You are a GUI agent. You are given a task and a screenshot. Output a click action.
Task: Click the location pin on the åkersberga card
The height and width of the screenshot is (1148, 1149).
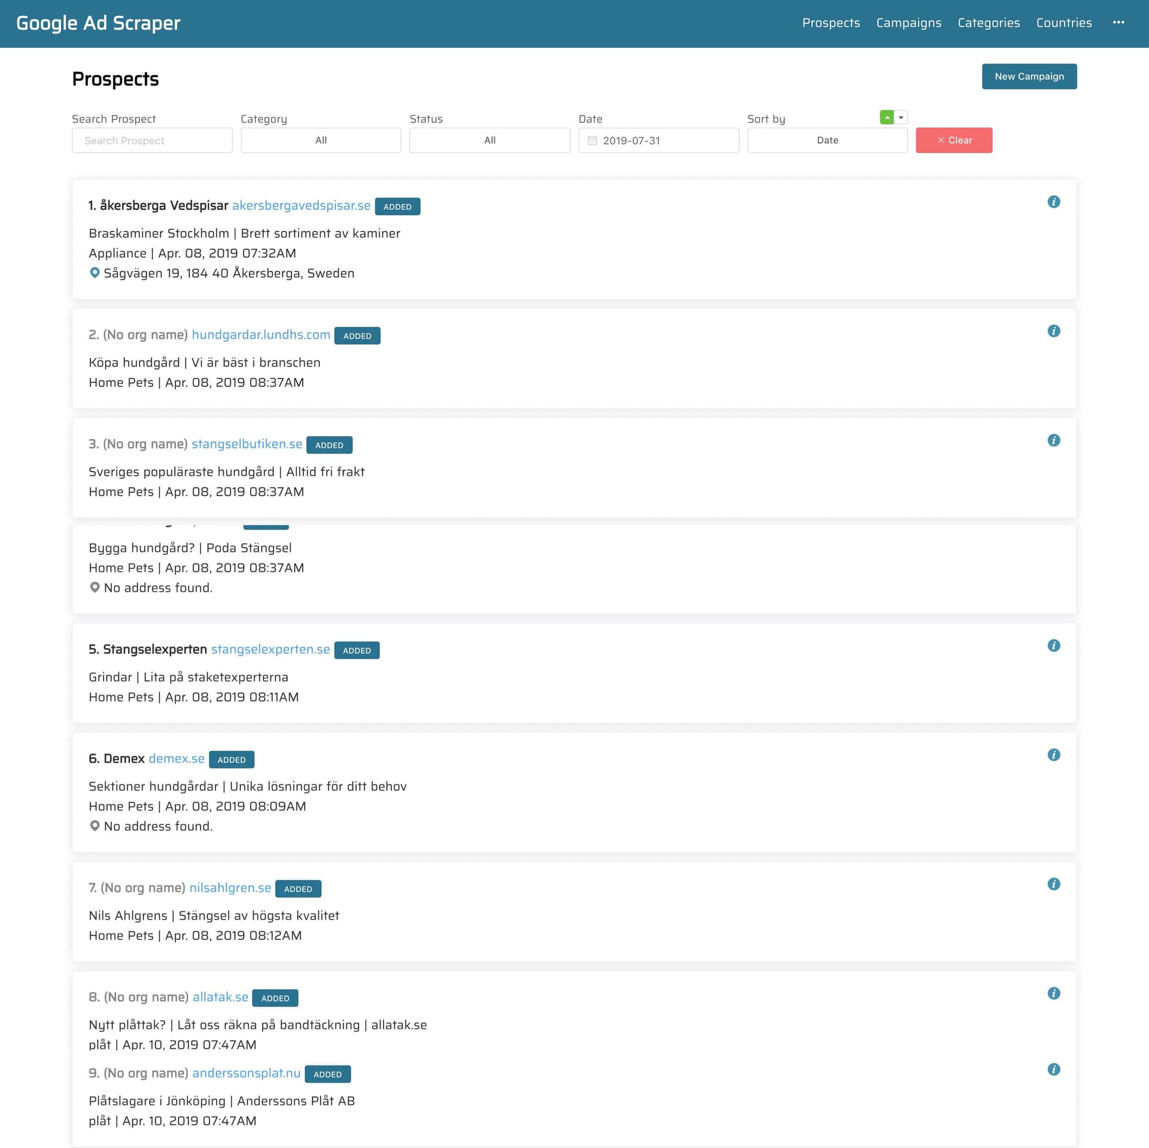[x=95, y=273]
